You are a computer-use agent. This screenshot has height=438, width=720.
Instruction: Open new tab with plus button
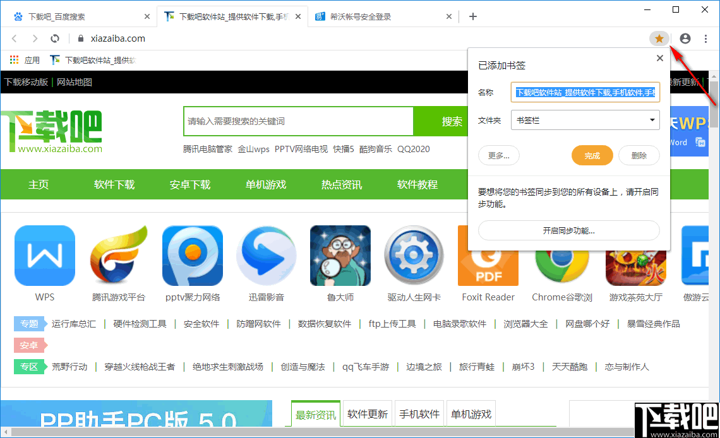(473, 16)
